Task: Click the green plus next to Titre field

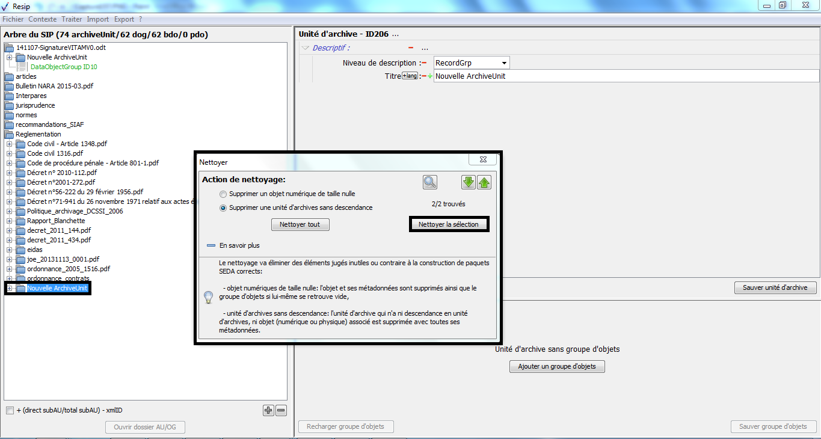Action: (430, 76)
